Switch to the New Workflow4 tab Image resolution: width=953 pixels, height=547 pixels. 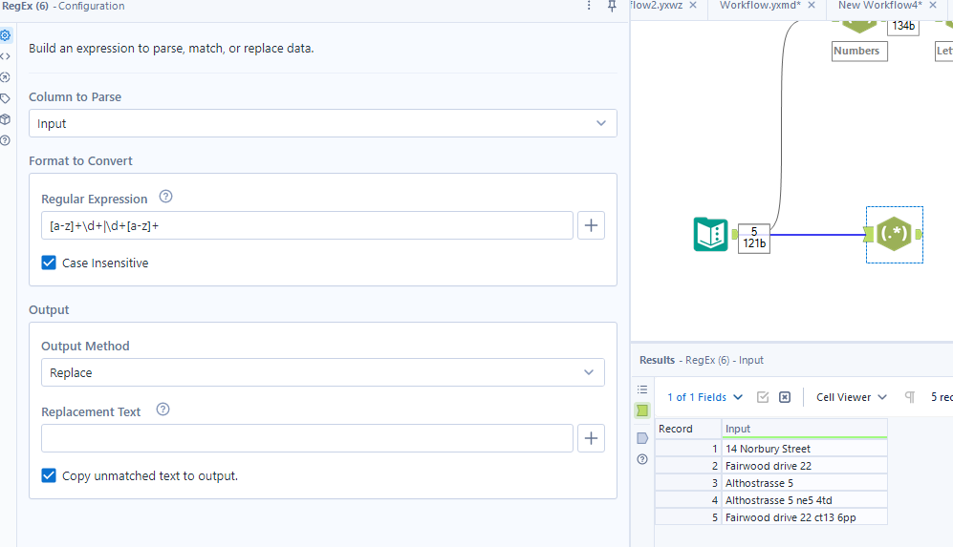click(879, 6)
